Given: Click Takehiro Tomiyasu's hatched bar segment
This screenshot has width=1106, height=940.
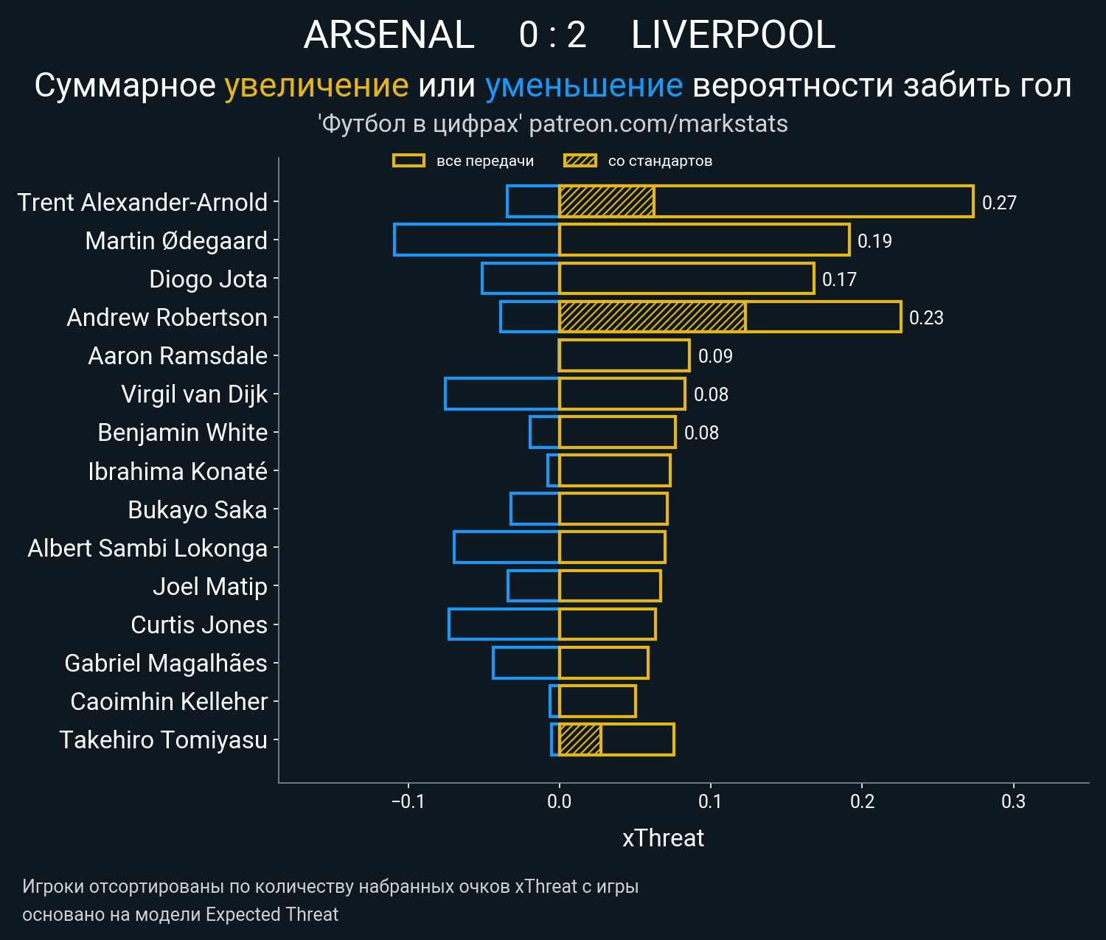Looking at the screenshot, I should 580,739.
